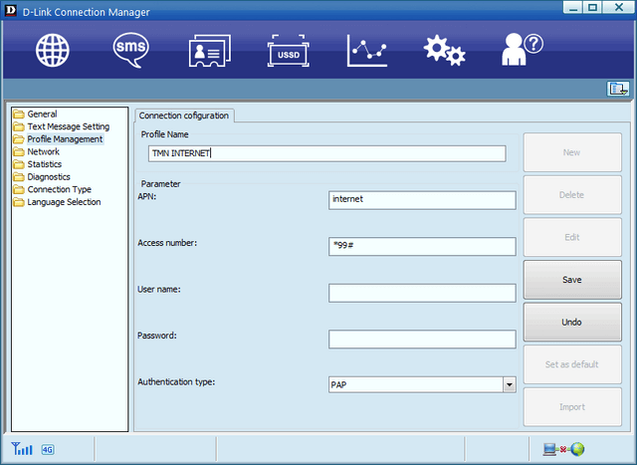The width and height of the screenshot is (637, 465).
Task: Click the APN input field
Action: [x=422, y=200]
